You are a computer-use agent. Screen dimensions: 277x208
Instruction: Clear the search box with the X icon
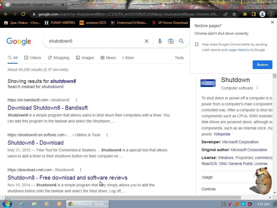[146, 41]
